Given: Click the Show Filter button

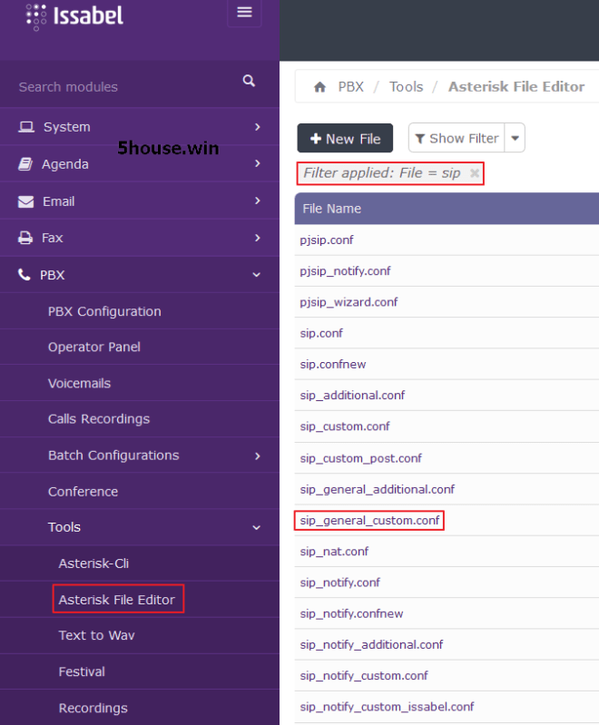Looking at the screenshot, I should pos(457,138).
